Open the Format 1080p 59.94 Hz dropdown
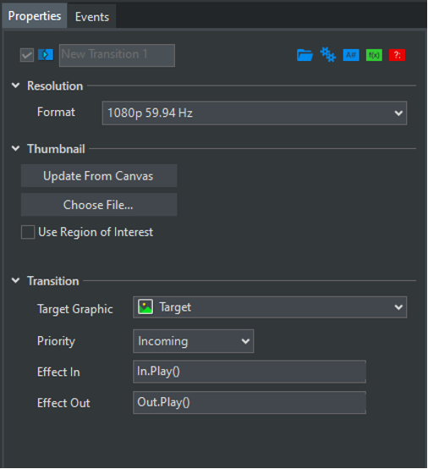 coord(255,113)
